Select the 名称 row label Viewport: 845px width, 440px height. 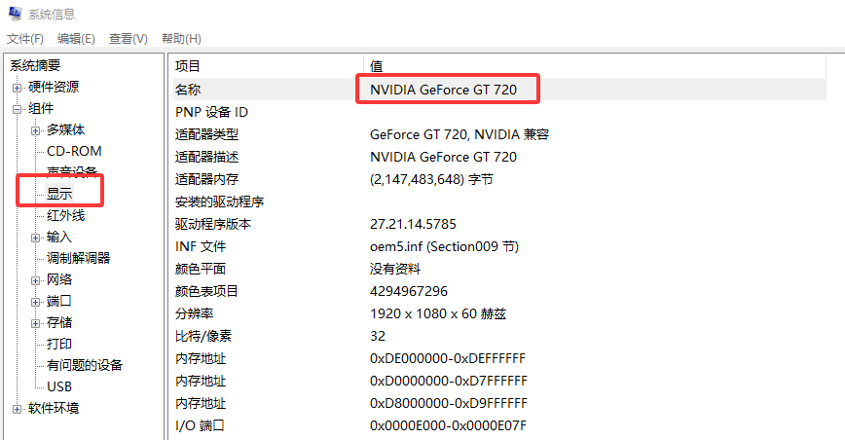(188, 90)
